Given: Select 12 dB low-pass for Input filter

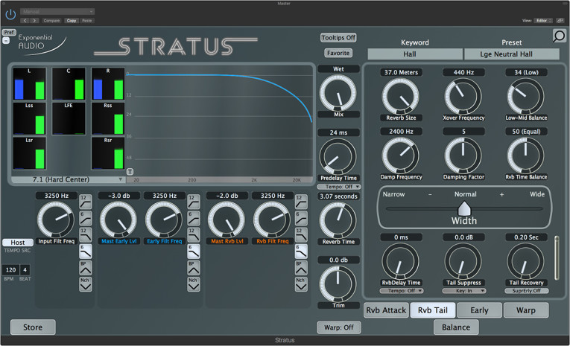Looking at the screenshot, I should (86, 235).
